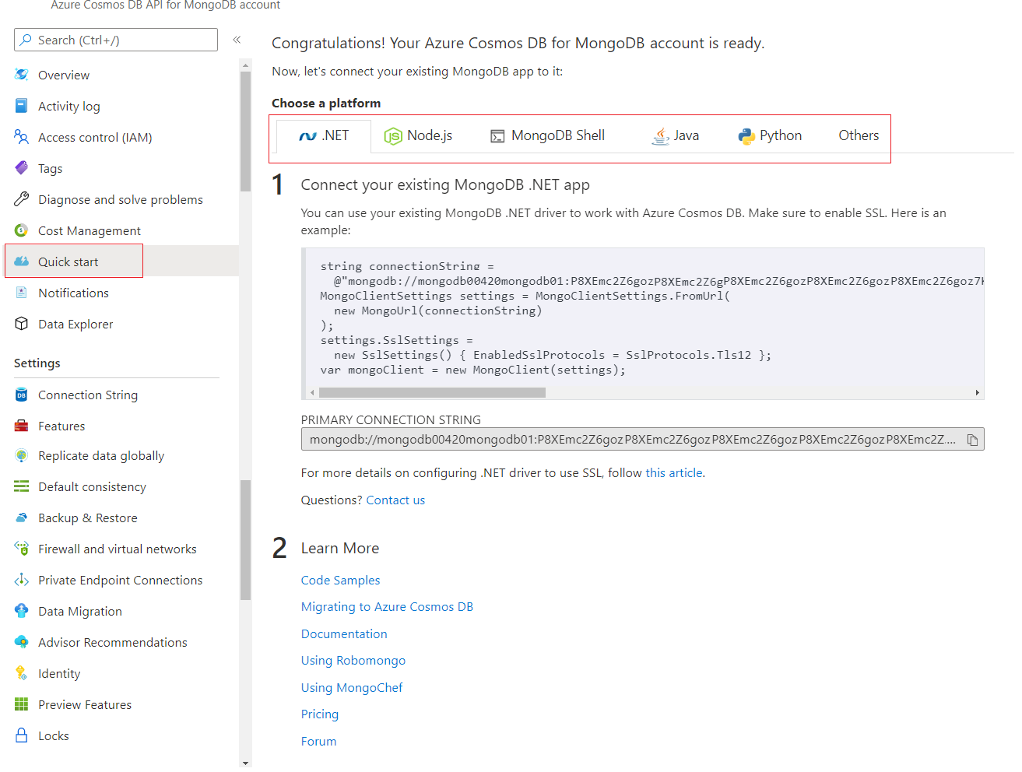1022x772 pixels.
Task: Switch to the Node.js platform tab
Action: (x=418, y=135)
